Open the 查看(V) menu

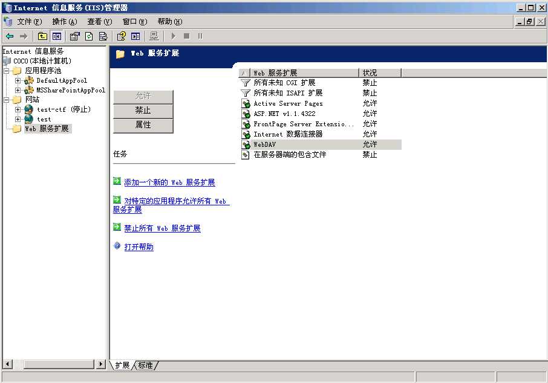pos(100,22)
